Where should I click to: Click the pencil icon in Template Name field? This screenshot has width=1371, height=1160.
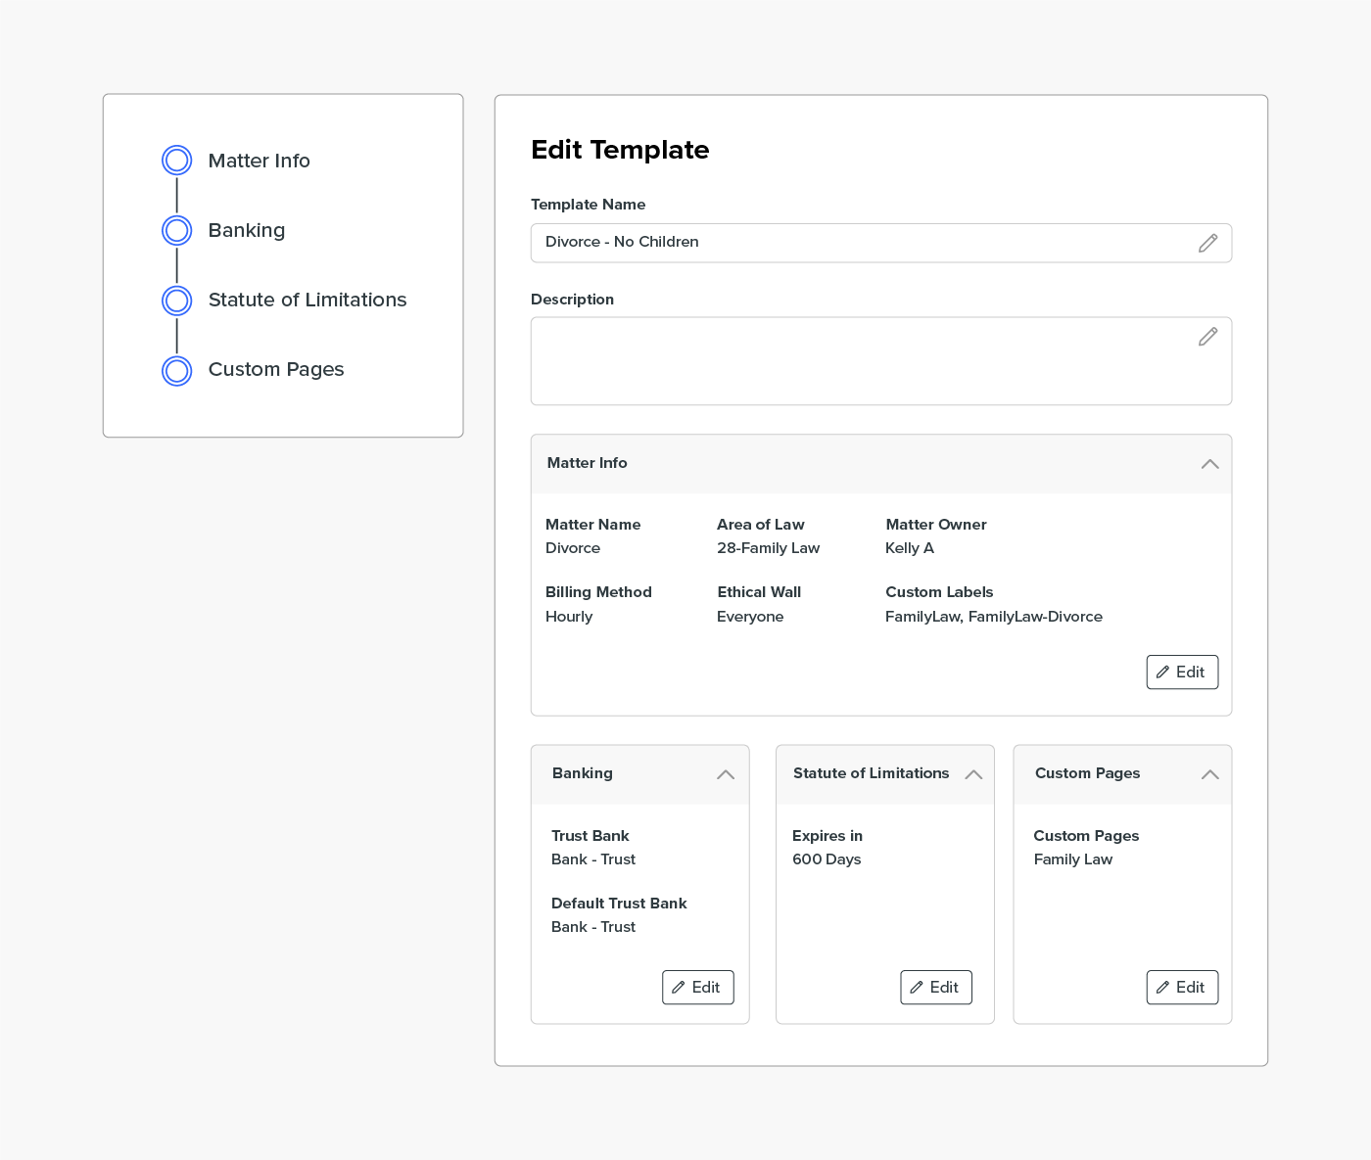(x=1207, y=243)
